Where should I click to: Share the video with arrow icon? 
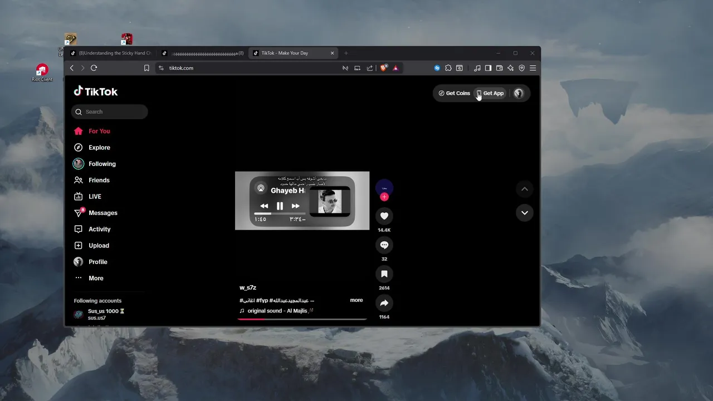384,302
